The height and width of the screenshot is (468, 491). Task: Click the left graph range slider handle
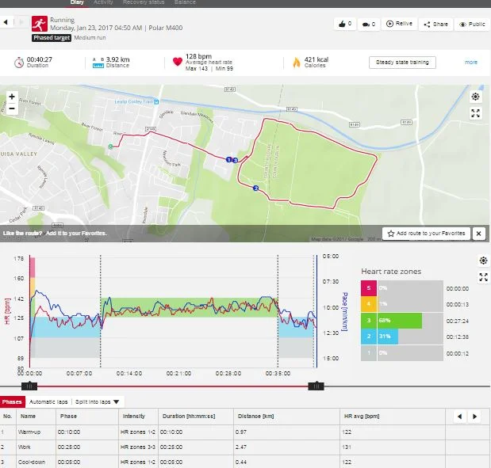click(x=29, y=386)
